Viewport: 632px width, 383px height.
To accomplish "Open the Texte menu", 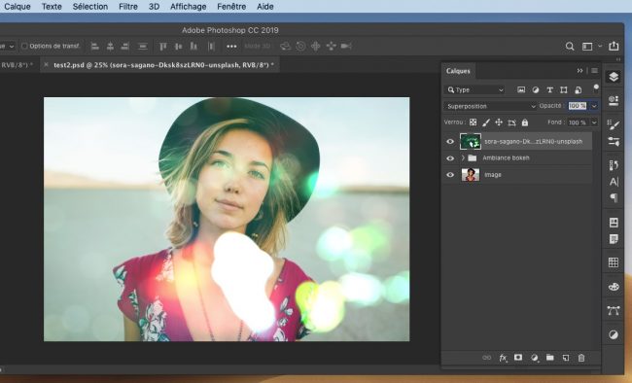I will pos(52,7).
